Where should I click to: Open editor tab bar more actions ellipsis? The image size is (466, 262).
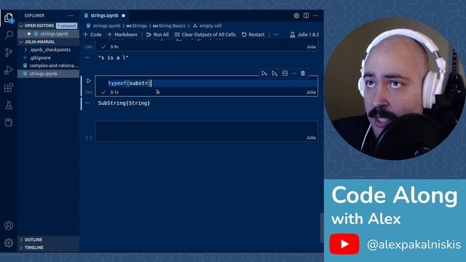tap(315, 15)
